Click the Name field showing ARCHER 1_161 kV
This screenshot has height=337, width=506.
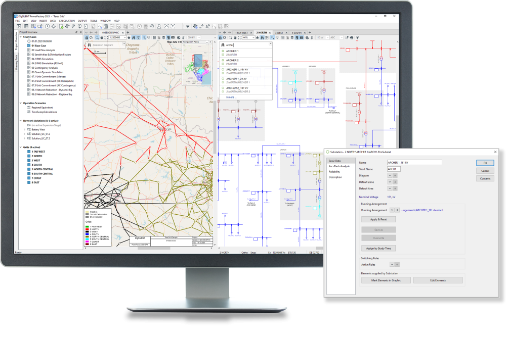coord(414,163)
